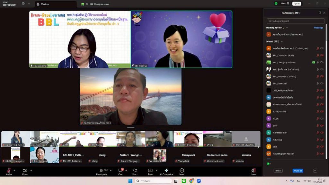
Task: Open AI Companion
Action: [166, 171]
